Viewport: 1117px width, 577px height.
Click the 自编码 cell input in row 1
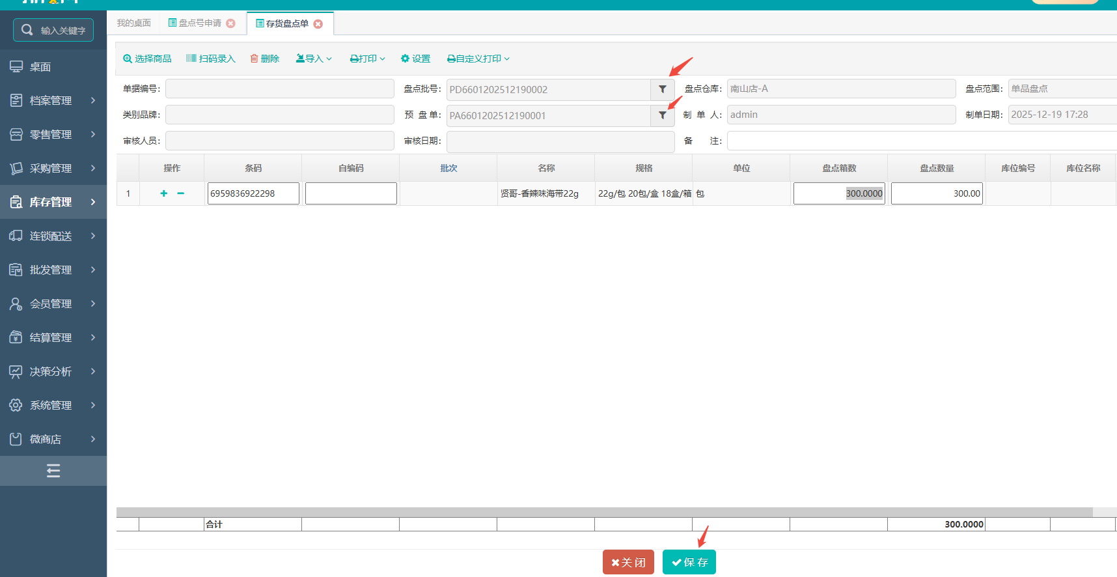(x=351, y=193)
